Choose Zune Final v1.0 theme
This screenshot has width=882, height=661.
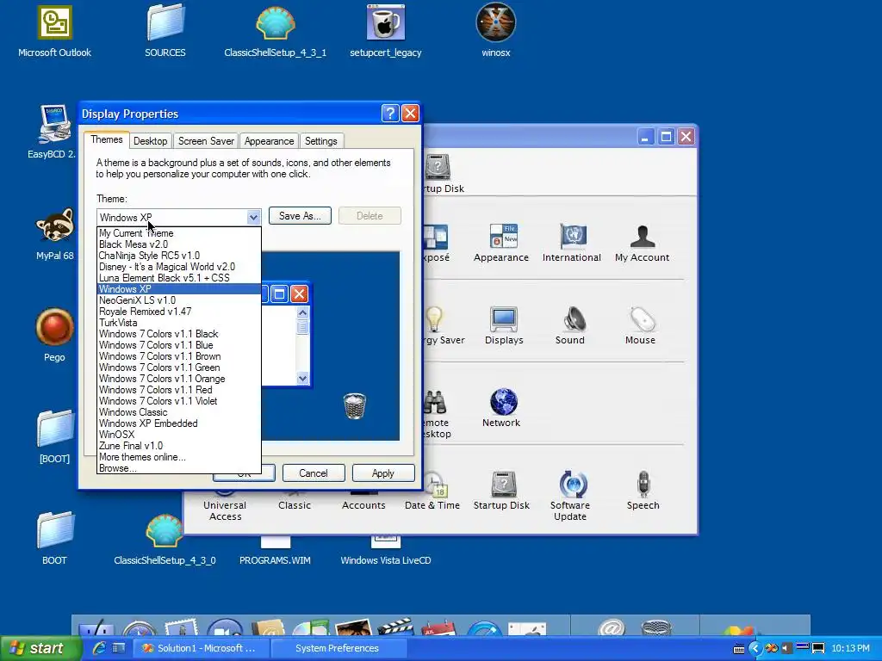click(x=179, y=446)
